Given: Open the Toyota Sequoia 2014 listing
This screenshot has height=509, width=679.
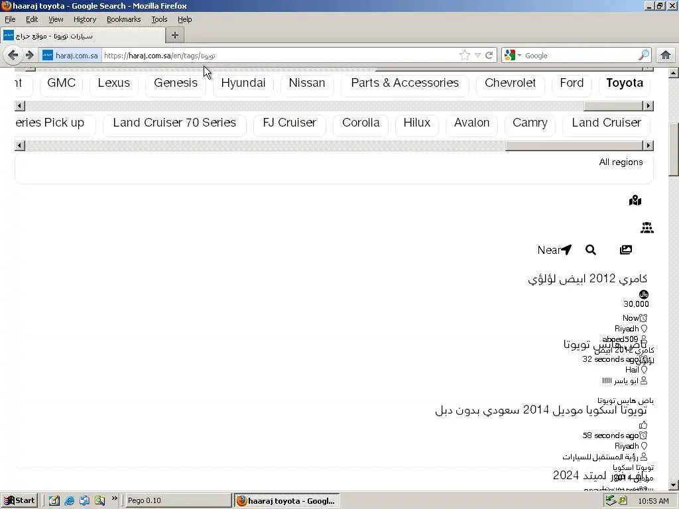Looking at the screenshot, I should pyautogui.click(x=541, y=410).
